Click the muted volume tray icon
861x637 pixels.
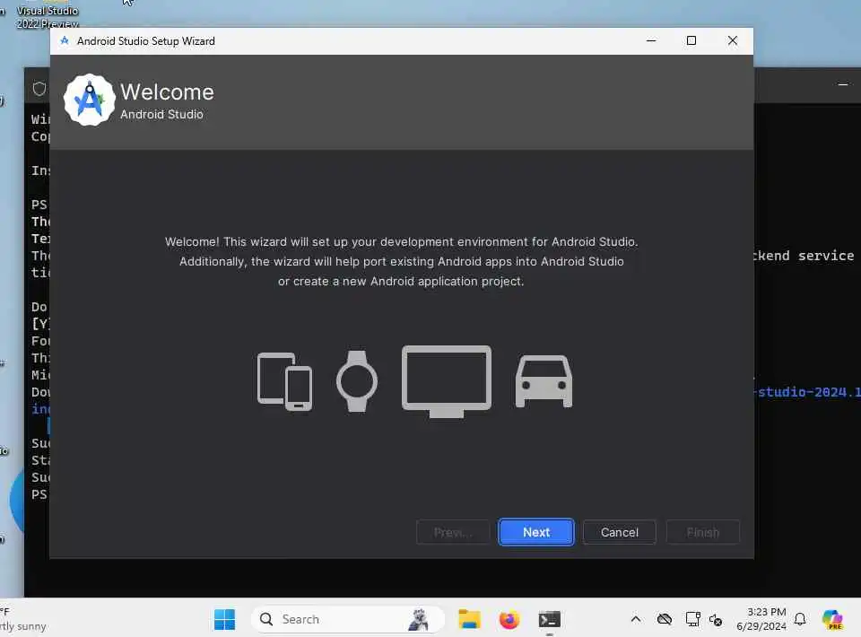(716, 620)
